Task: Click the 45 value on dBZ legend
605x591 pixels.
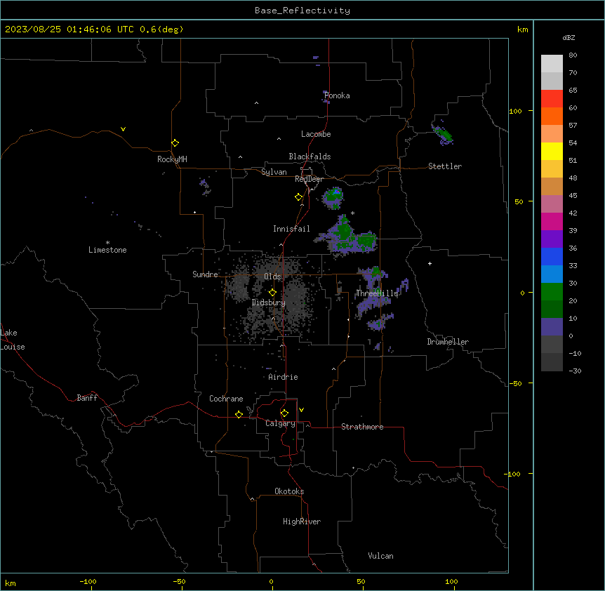Action: pyautogui.click(x=573, y=196)
